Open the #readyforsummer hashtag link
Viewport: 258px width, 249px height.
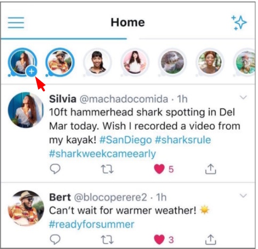tap(92, 224)
